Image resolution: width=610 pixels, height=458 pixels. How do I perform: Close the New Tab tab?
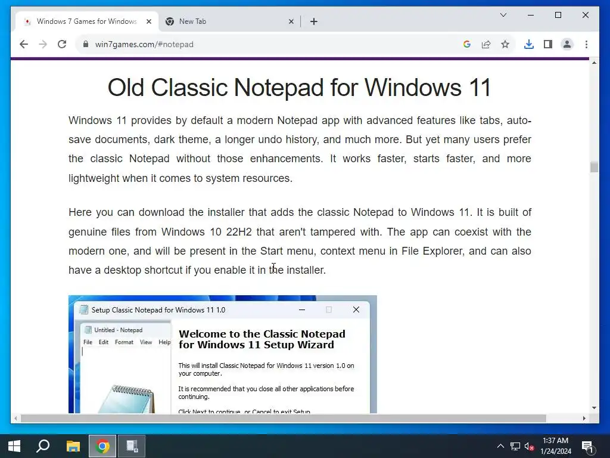click(x=291, y=21)
